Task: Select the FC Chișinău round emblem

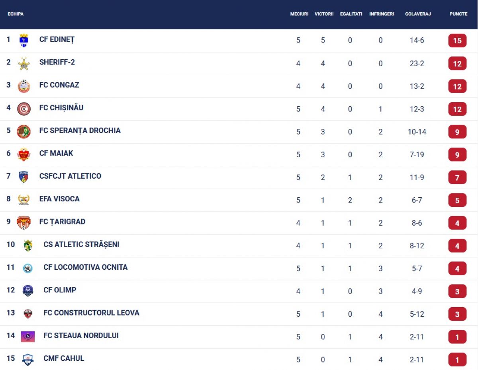Action: [x=24, y=109]
